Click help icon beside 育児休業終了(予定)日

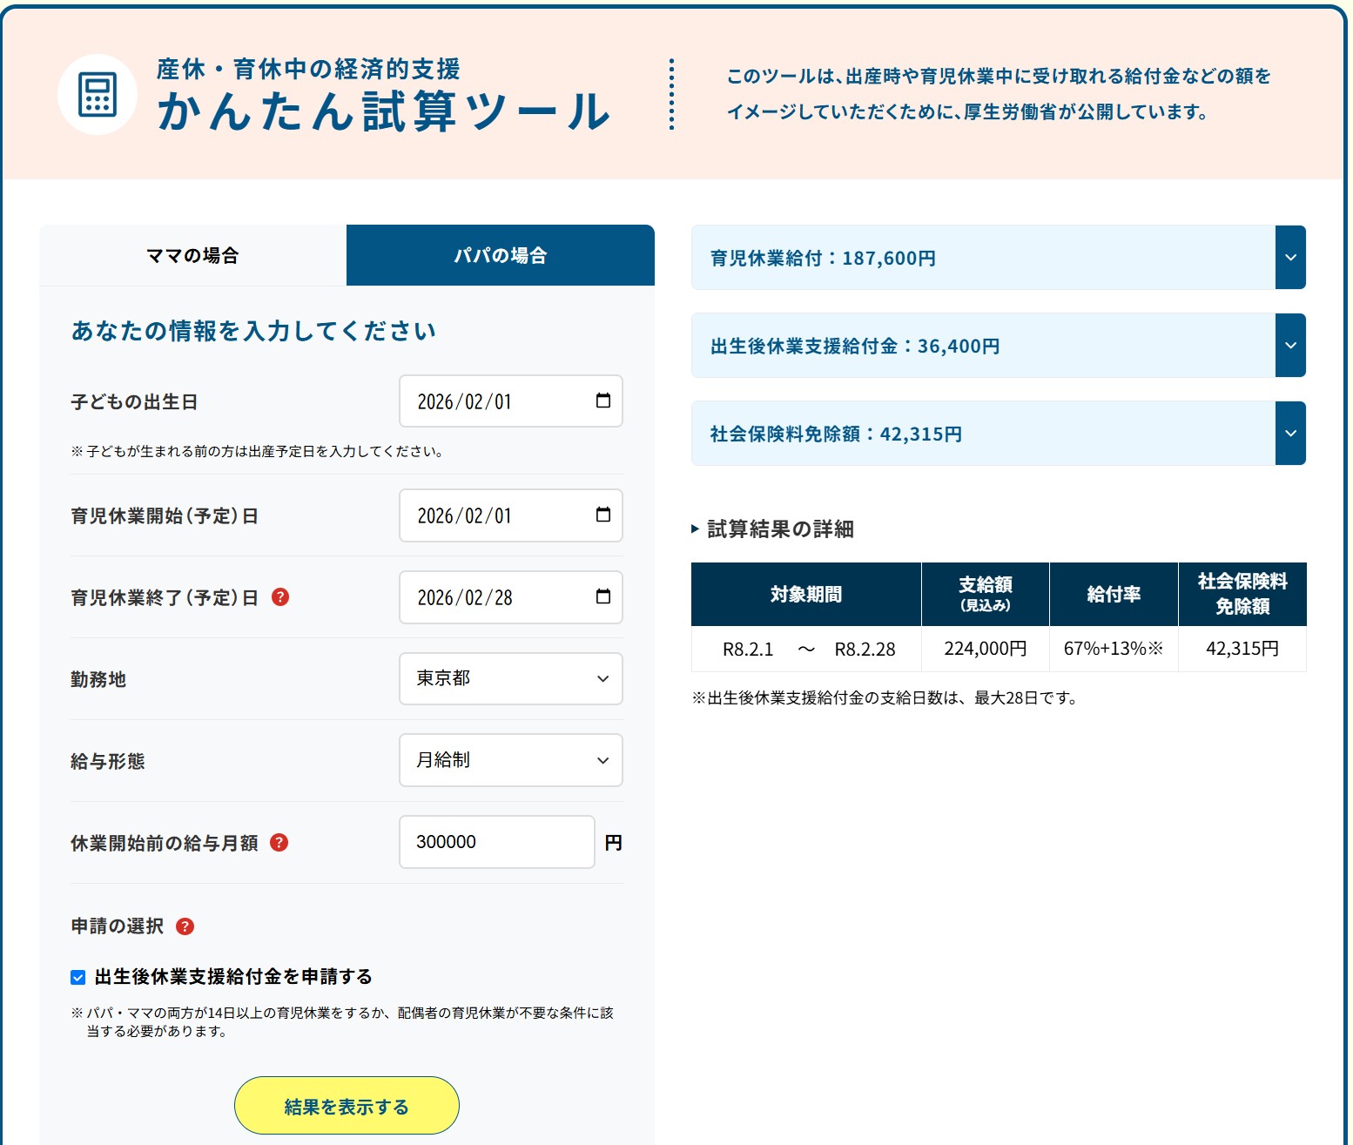point(280,597)
